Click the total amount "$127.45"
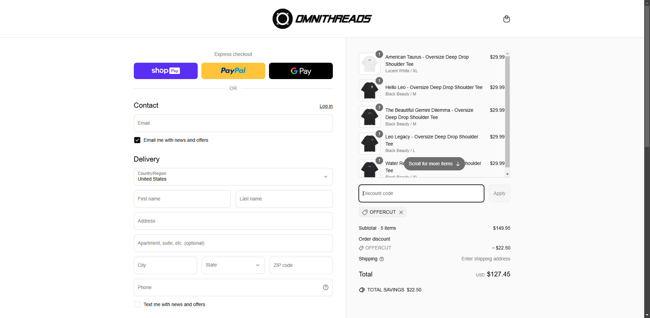This screenshot has width=650, height=318. 498,274
